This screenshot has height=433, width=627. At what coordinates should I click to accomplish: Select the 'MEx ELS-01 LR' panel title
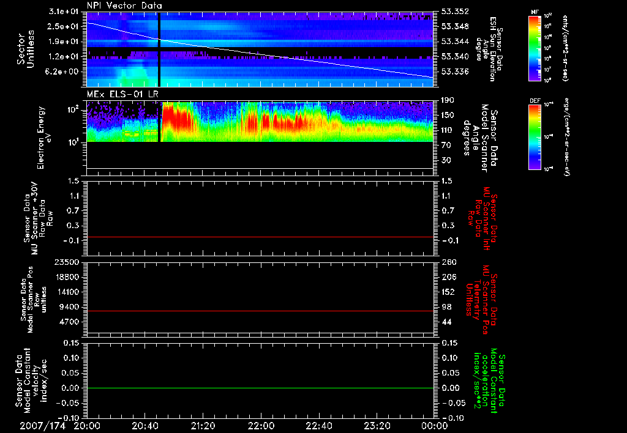[x=122, y=94]
